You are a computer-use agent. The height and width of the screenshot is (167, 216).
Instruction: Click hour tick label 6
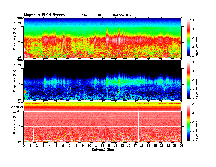63,145
